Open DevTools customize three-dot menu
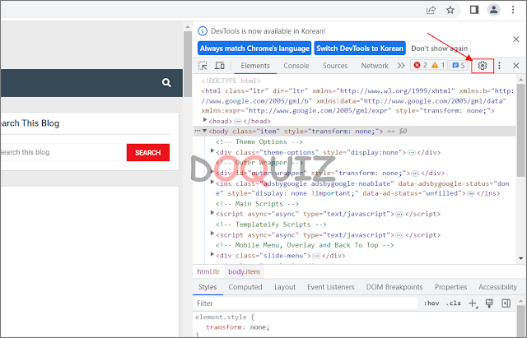Viewport: 527px width, 338px height. [500, 66]
